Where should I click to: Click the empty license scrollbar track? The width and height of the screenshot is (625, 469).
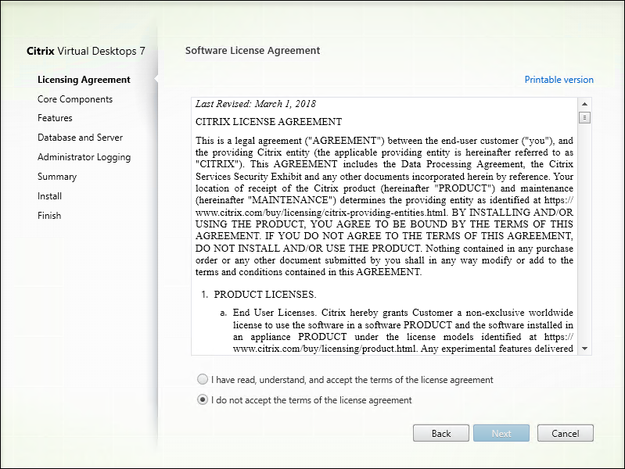click(584, 234)
